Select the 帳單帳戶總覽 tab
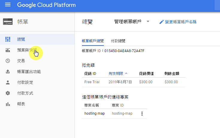The image size is (220, 138). 93,41
